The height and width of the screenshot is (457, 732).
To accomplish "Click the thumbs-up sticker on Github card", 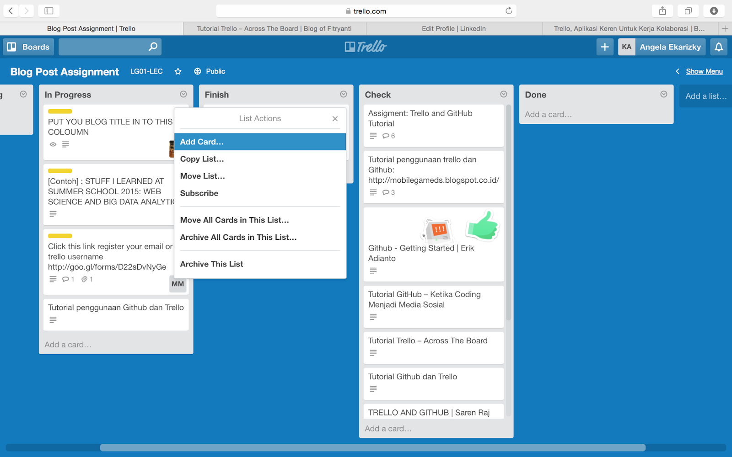I will tap(482, 225).
